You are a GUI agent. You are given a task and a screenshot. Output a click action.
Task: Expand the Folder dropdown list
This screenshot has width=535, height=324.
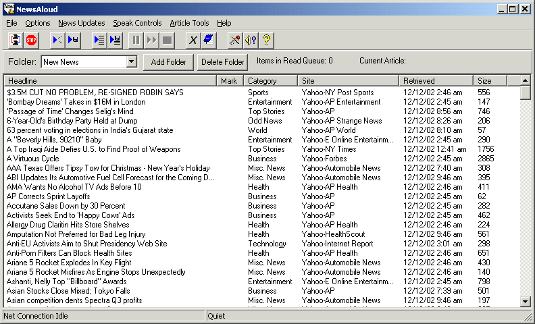click(132, 62)
